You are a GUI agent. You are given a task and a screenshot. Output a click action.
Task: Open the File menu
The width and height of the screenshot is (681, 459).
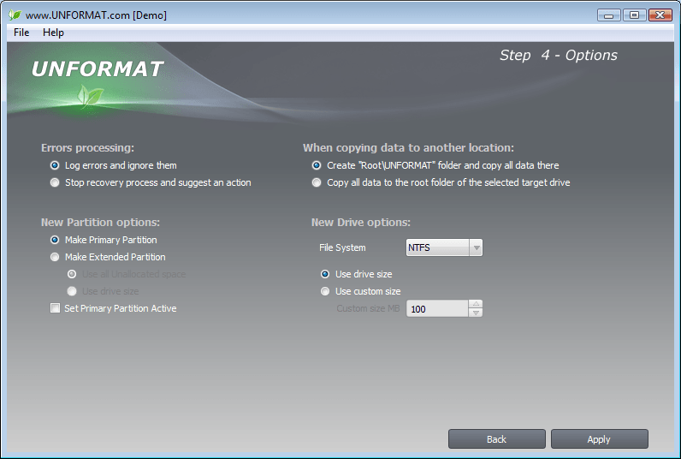pos(21,33)
